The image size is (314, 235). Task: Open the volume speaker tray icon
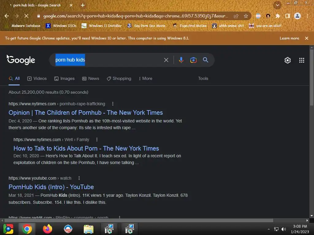[284, 229]
